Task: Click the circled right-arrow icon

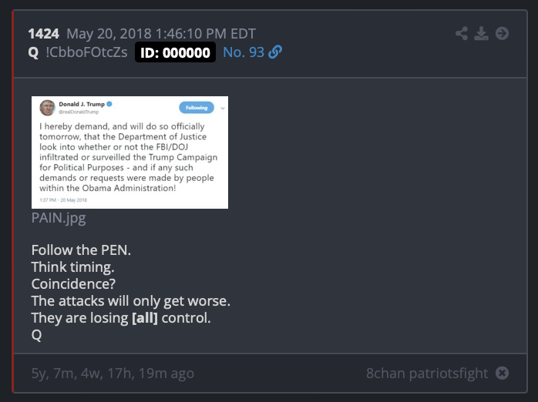Action: tap(502, 33)
